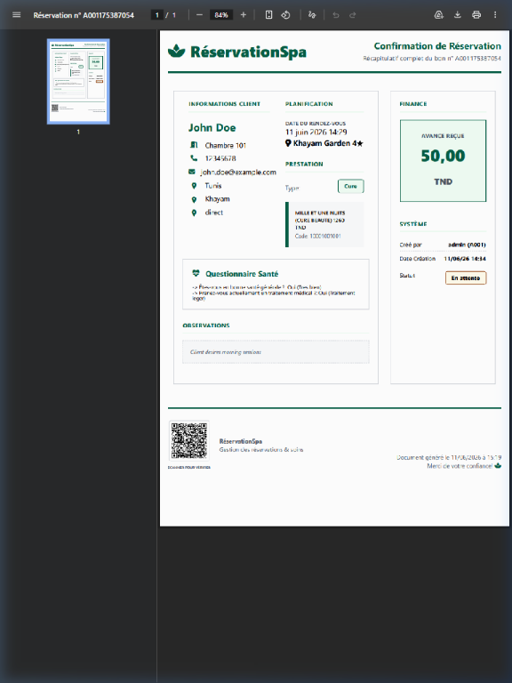Click the En attente status badge
This screenshot has width=512, height=683.
click(466, 277)
